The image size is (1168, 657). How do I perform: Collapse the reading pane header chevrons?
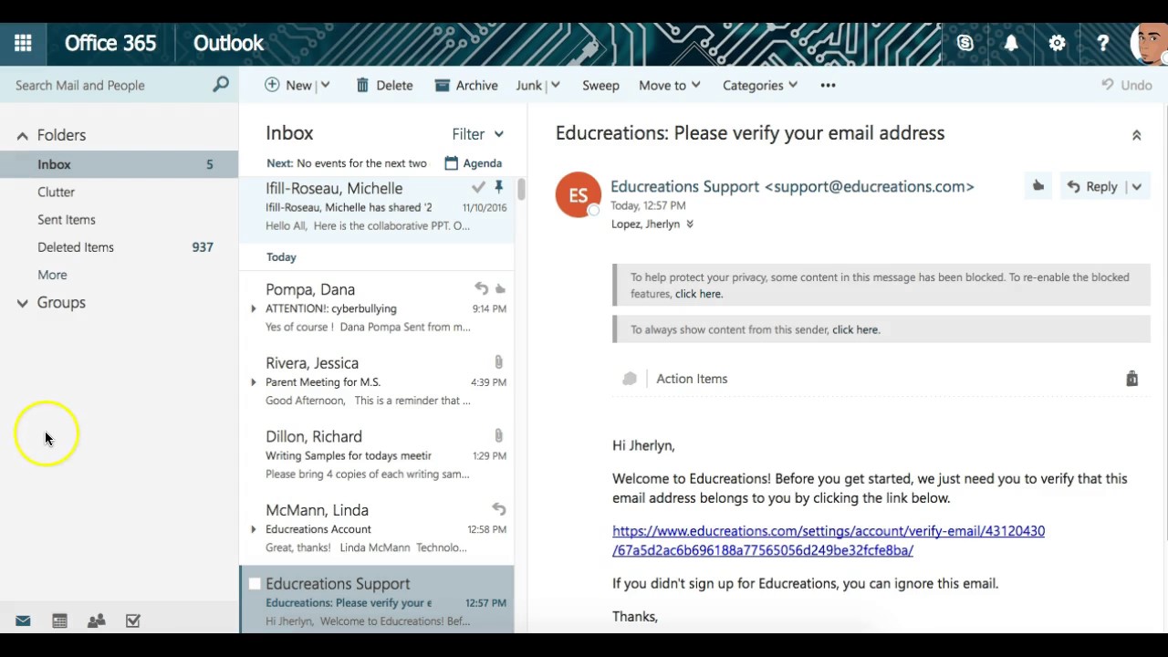[x=1136, y=135]
